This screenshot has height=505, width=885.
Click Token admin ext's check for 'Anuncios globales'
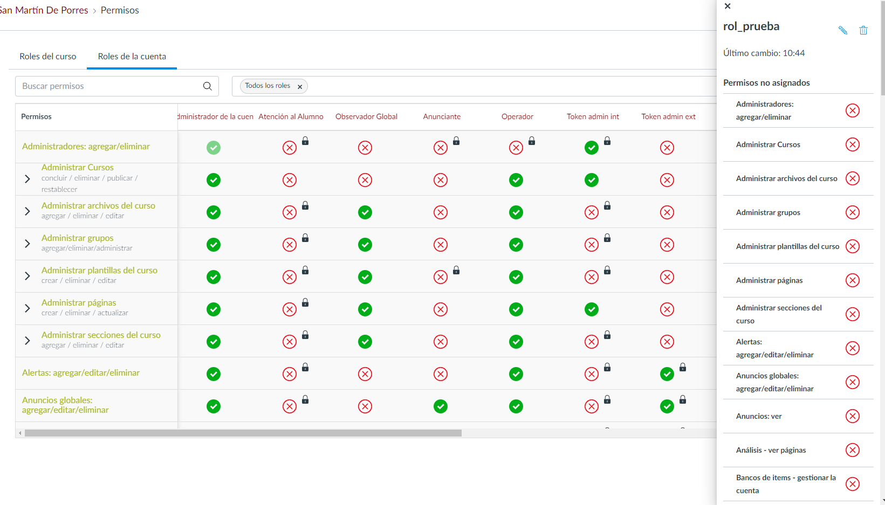tap(667, 406)
